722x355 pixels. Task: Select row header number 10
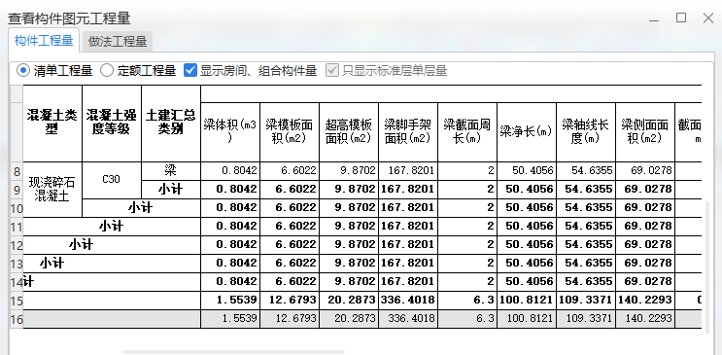tap(17, 208)
